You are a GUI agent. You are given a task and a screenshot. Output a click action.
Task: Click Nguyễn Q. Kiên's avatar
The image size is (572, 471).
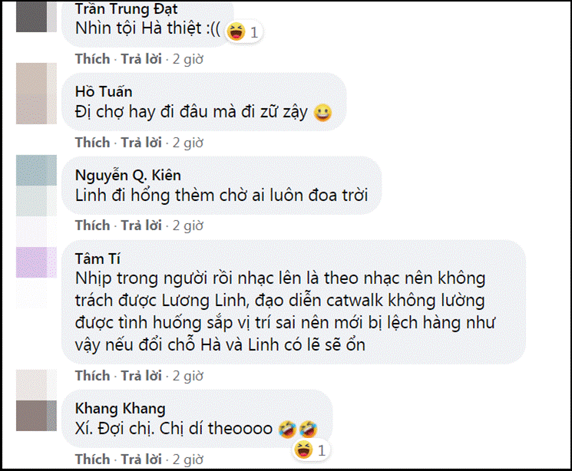click(36, 182)
